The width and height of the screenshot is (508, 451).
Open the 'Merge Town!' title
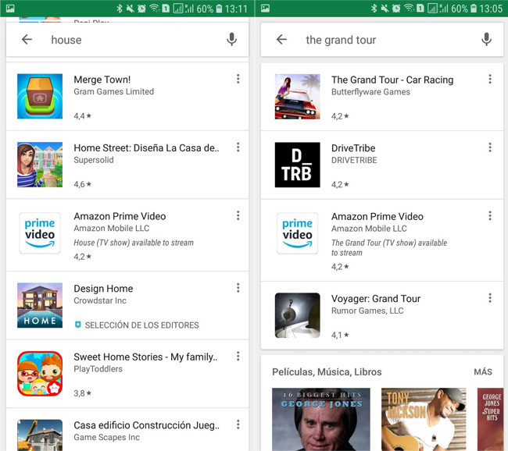(102, 80)
